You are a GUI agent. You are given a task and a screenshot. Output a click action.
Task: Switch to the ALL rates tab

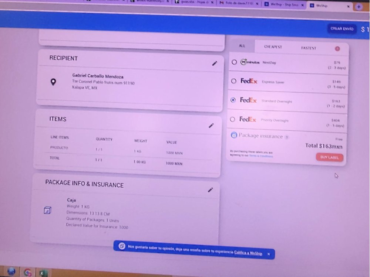[242, 46]
